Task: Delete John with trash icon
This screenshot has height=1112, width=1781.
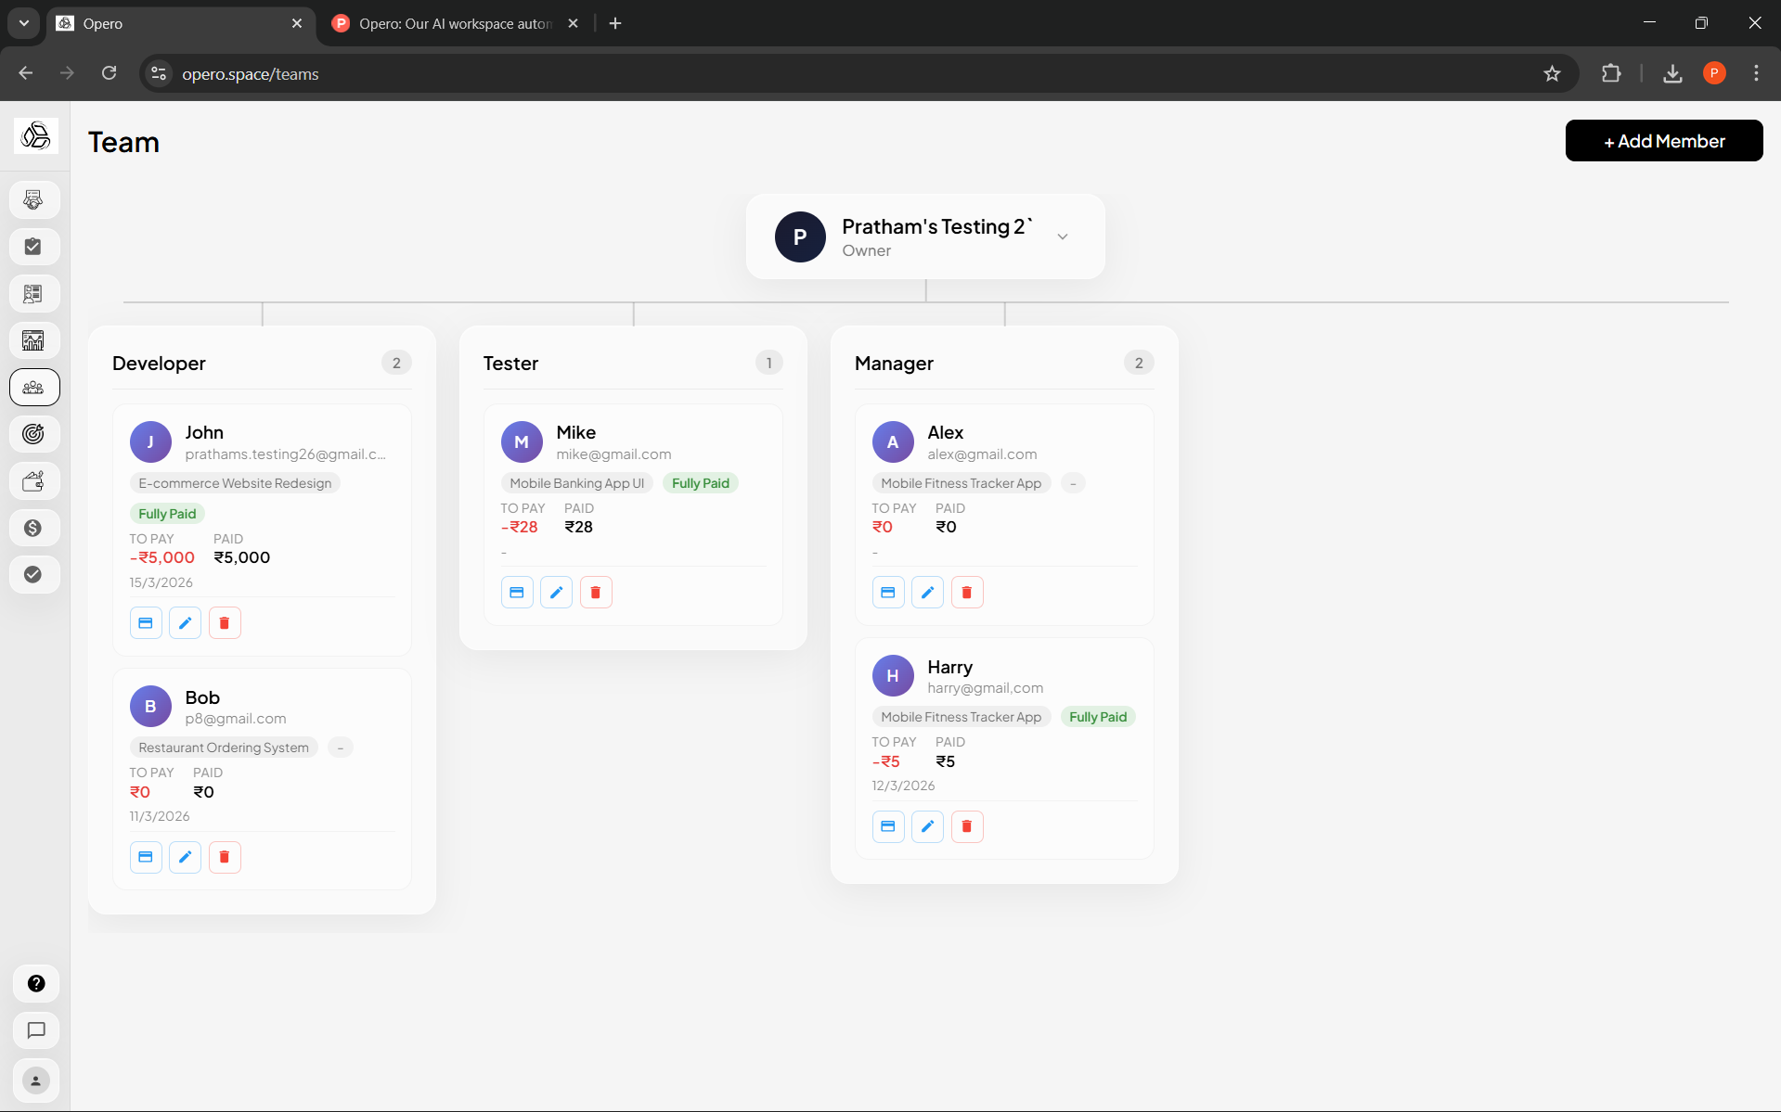Action: coord(225,623)
